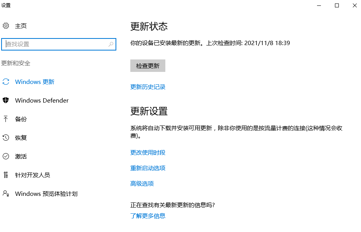Open 重新启动选项 link

[148, 168]
